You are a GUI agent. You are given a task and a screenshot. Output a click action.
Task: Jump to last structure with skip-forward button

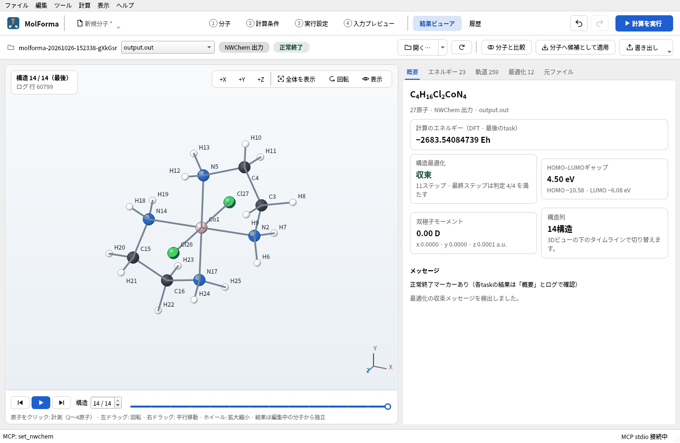(62, 403)
